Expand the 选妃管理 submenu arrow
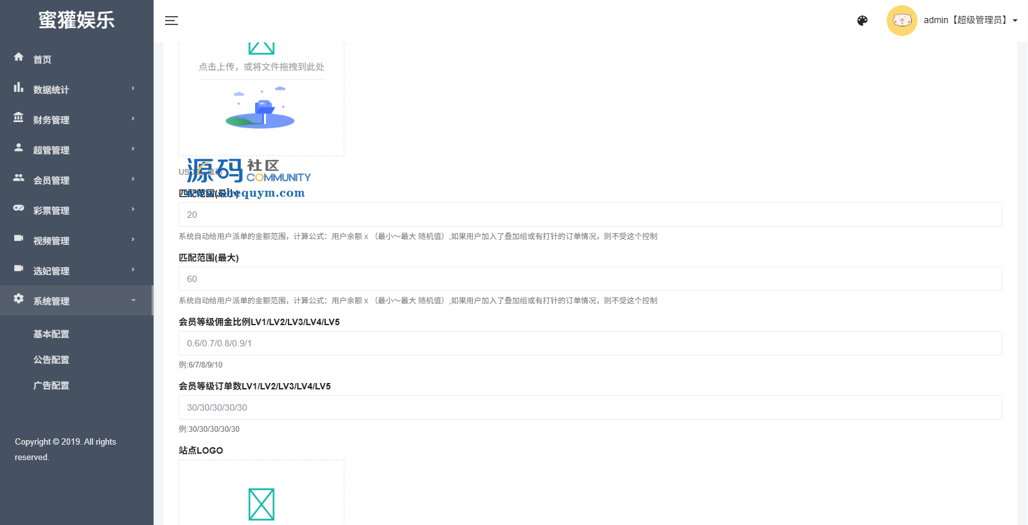This screenshot has width=1028, height=525. [133, 270]
